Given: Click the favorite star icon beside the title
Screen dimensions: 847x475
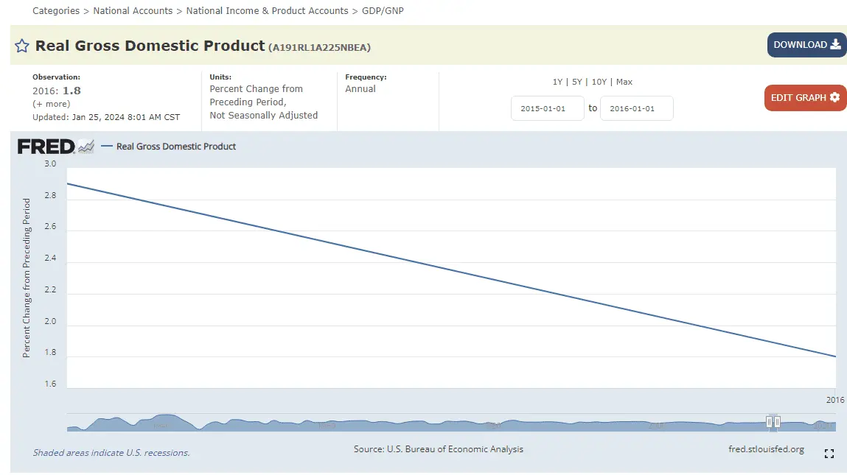Looking at the screenshot, I should (x=21, y=46).
